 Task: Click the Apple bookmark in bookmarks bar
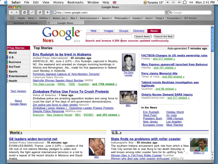pyautogui.click(x=21, y=18)
